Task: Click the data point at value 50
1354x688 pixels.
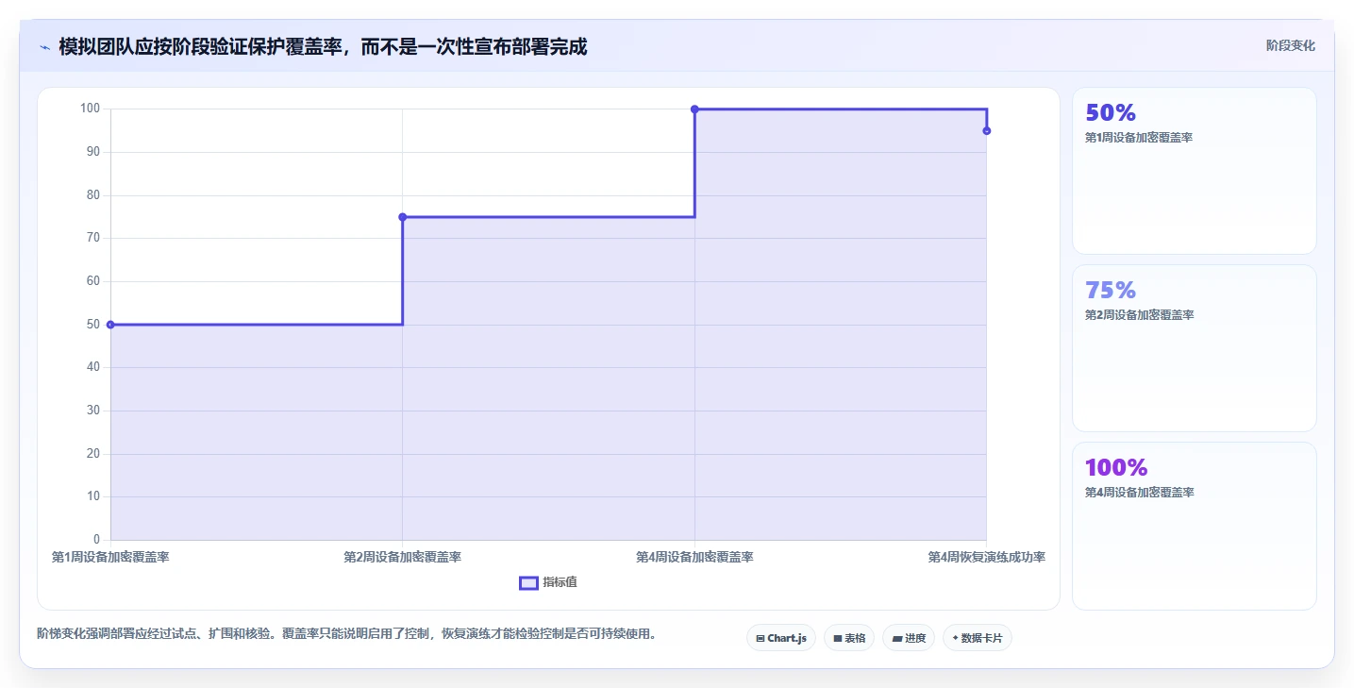Action: [110, 325]
